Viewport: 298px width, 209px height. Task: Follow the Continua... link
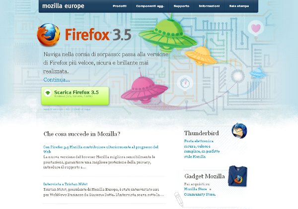click(x=57, y=80)
